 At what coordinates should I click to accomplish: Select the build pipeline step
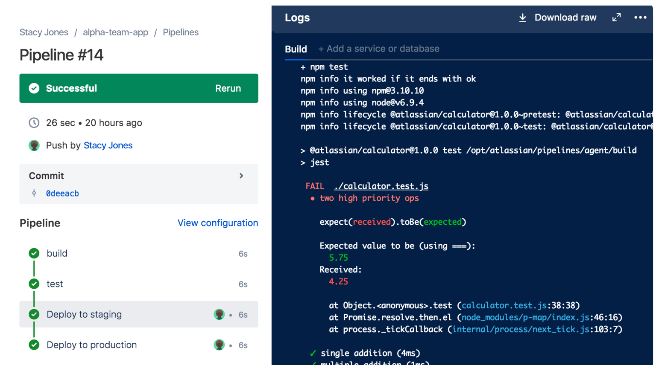coord(139,253)
